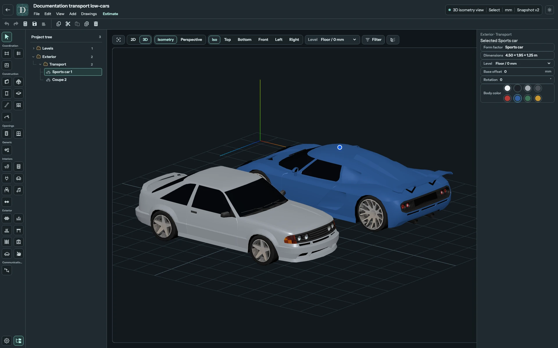Screen dimensions: 558x348
Task: Open settings gear at bottom left
Action: (x=7, y=341)
